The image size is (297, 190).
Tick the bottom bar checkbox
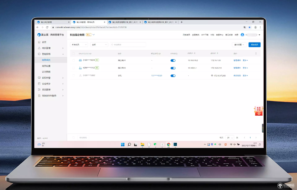[x=74, y=138]
